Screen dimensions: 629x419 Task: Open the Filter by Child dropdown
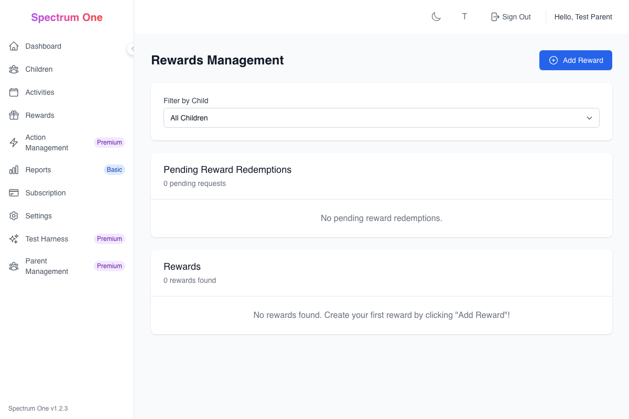(381, 118)
